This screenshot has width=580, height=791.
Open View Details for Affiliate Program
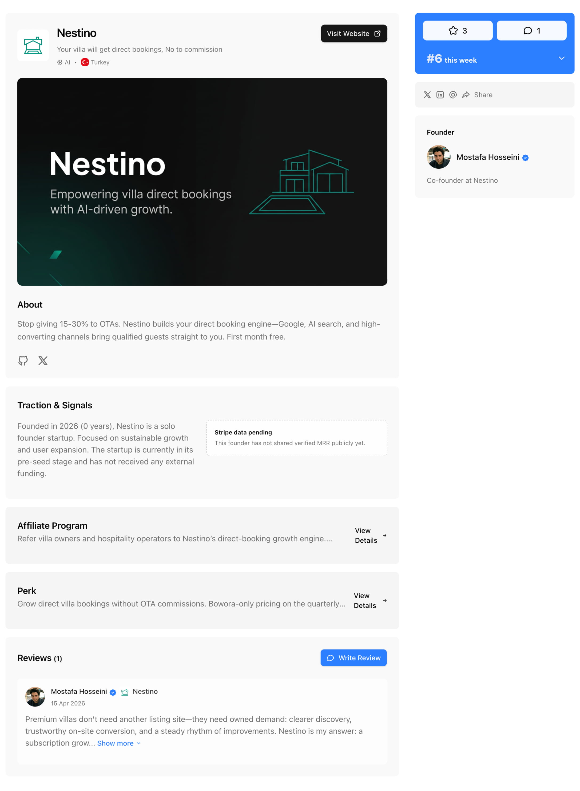click(370, 535)
